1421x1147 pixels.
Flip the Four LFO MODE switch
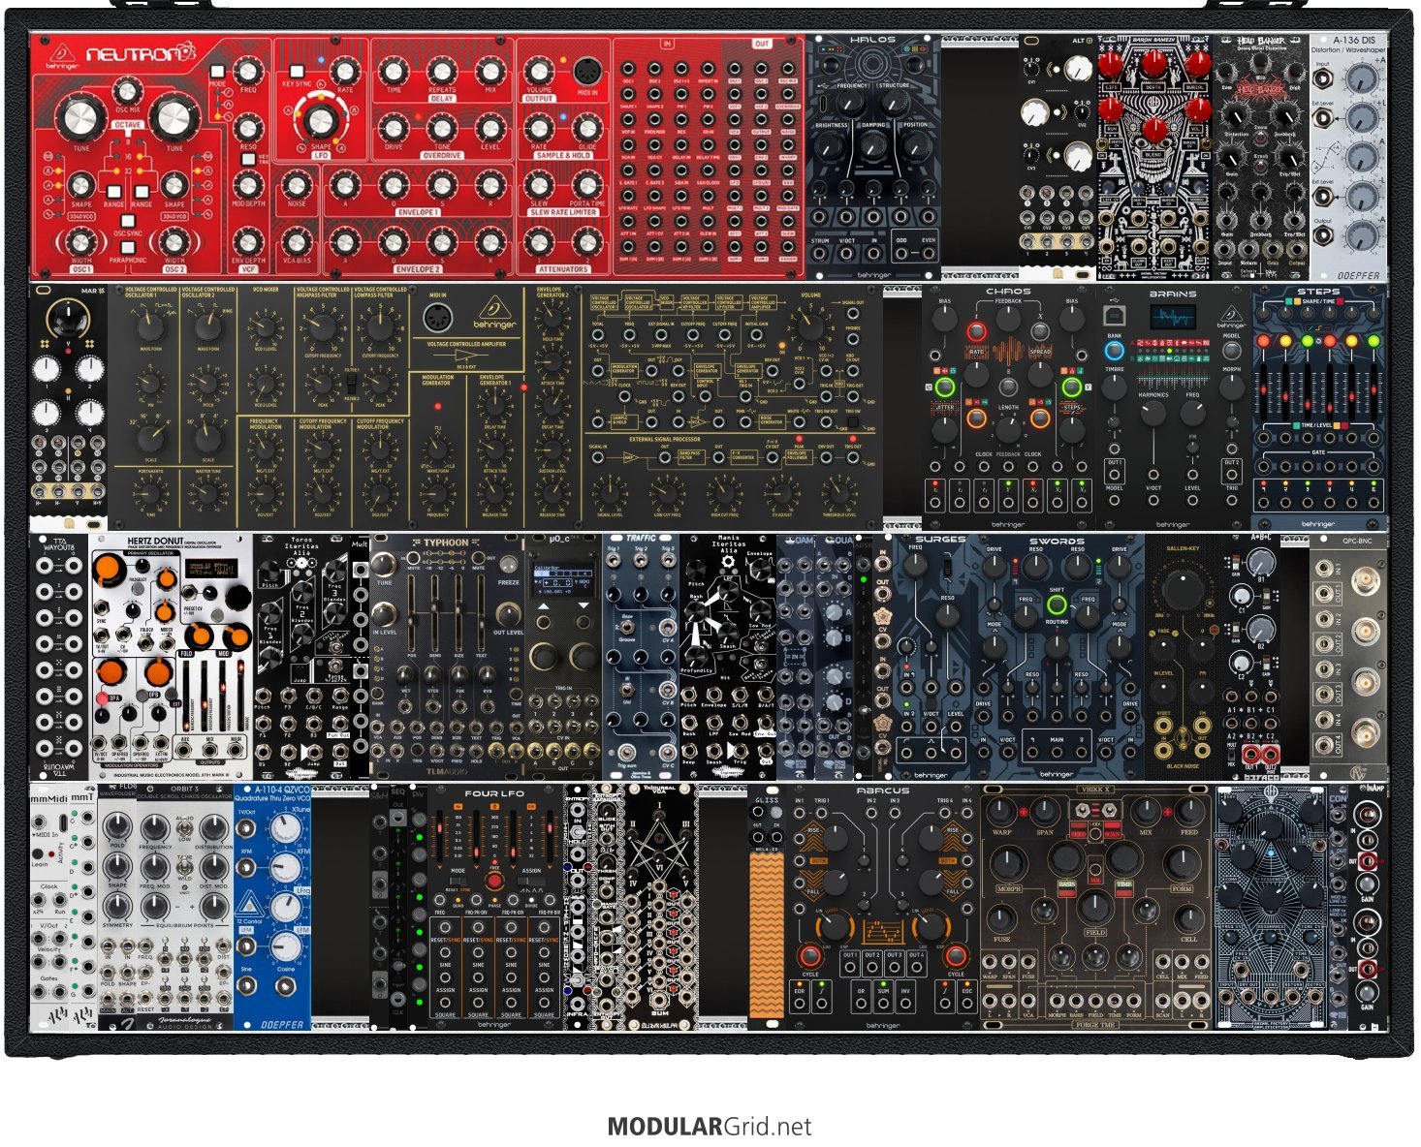[457, 881]
